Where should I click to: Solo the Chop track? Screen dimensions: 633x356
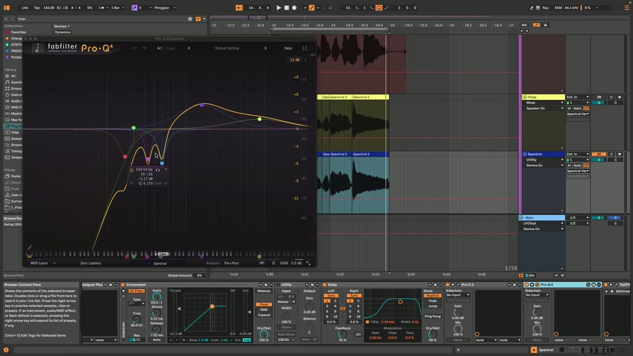[611, 97]
